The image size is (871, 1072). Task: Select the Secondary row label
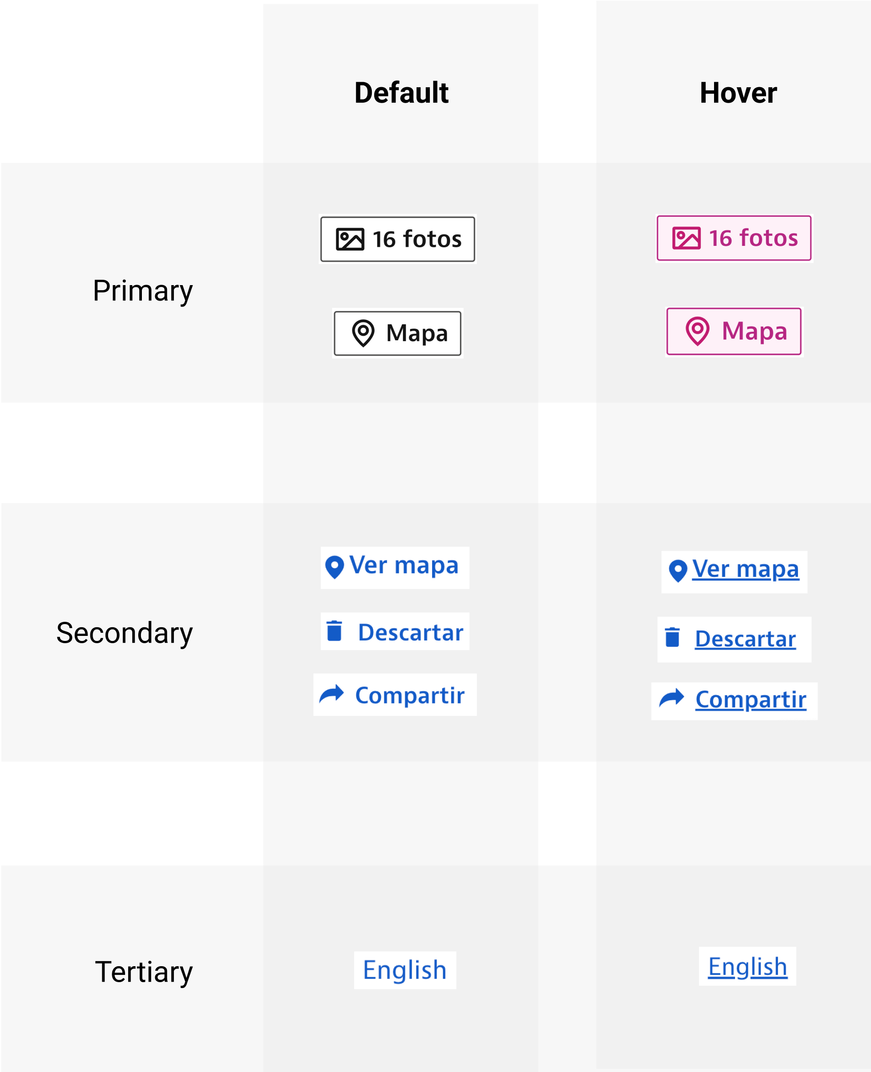click(x=125, y=633)
